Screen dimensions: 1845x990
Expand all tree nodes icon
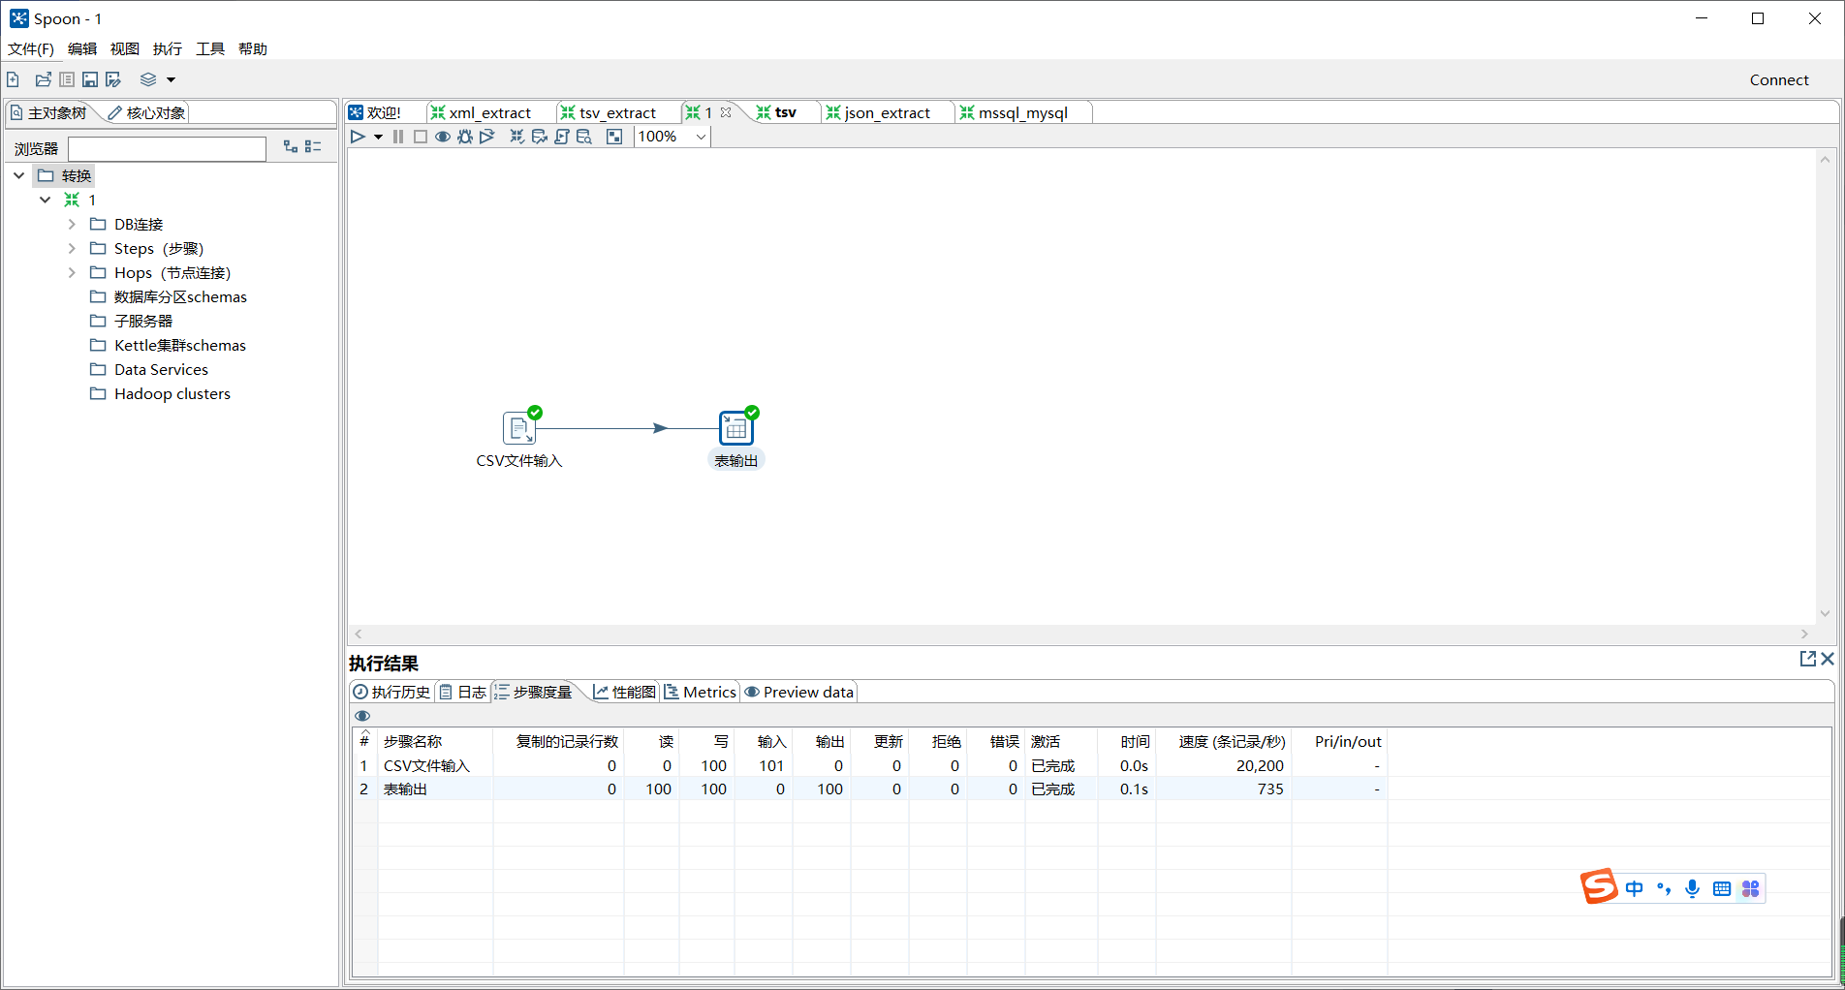[x=291, y=146]
